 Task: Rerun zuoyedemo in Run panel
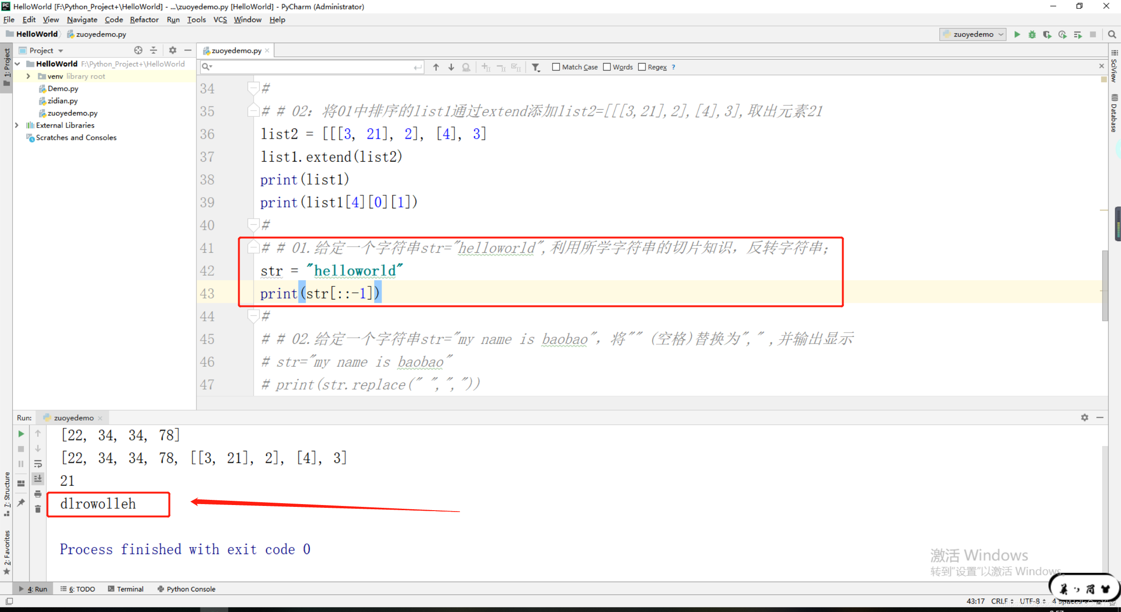[x=21, y=434]
